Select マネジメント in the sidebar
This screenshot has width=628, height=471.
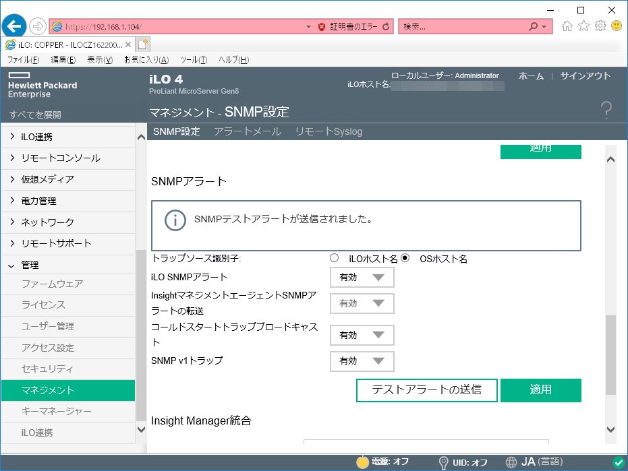pyautogui.click(x=67, y=390)
